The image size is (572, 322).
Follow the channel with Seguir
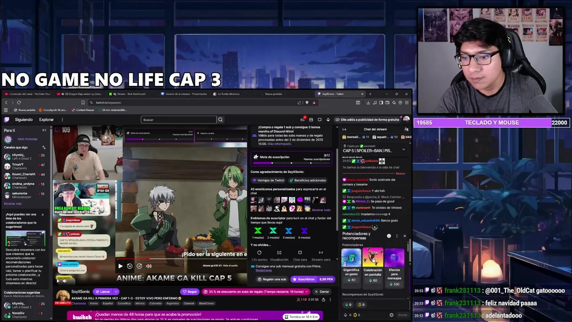point(189,292)
